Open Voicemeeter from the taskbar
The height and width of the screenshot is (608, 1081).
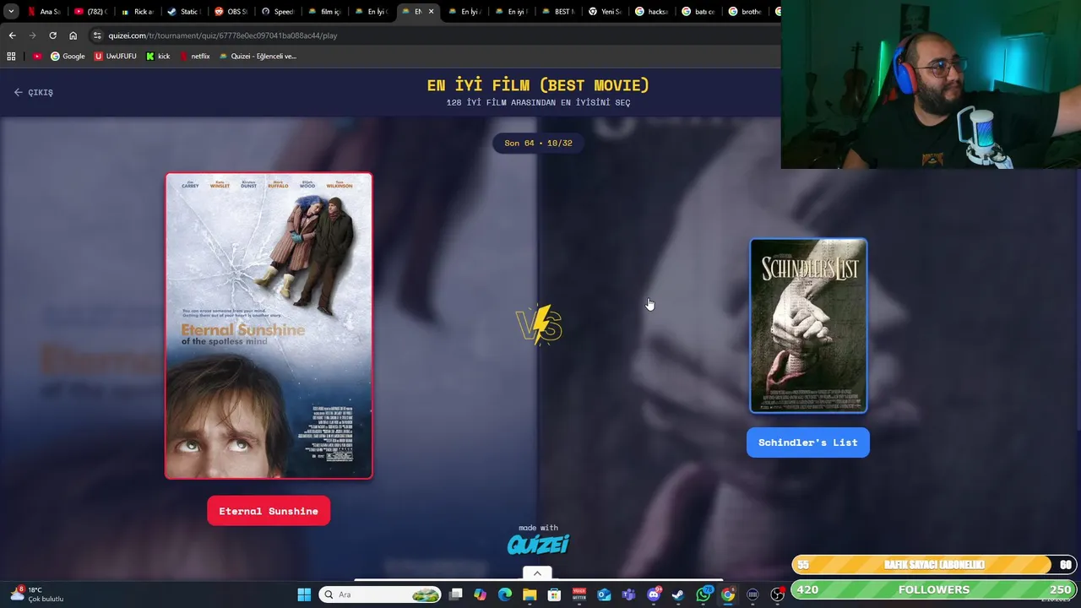pyautogui.click(x=579, y=594)
